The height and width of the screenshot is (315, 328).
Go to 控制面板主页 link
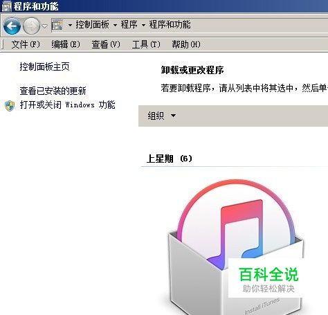[44, 66]
